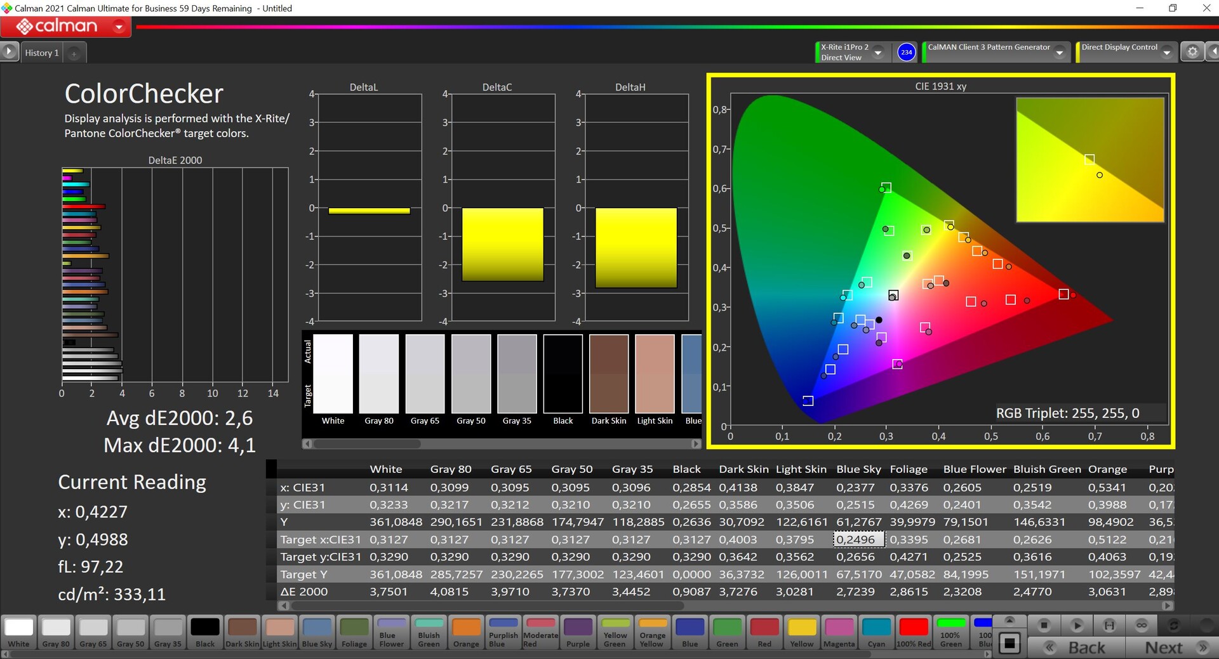Click the stop measurement icon
The height and width of the screenshot is (659, 1219).
(x=1044, y=625)
